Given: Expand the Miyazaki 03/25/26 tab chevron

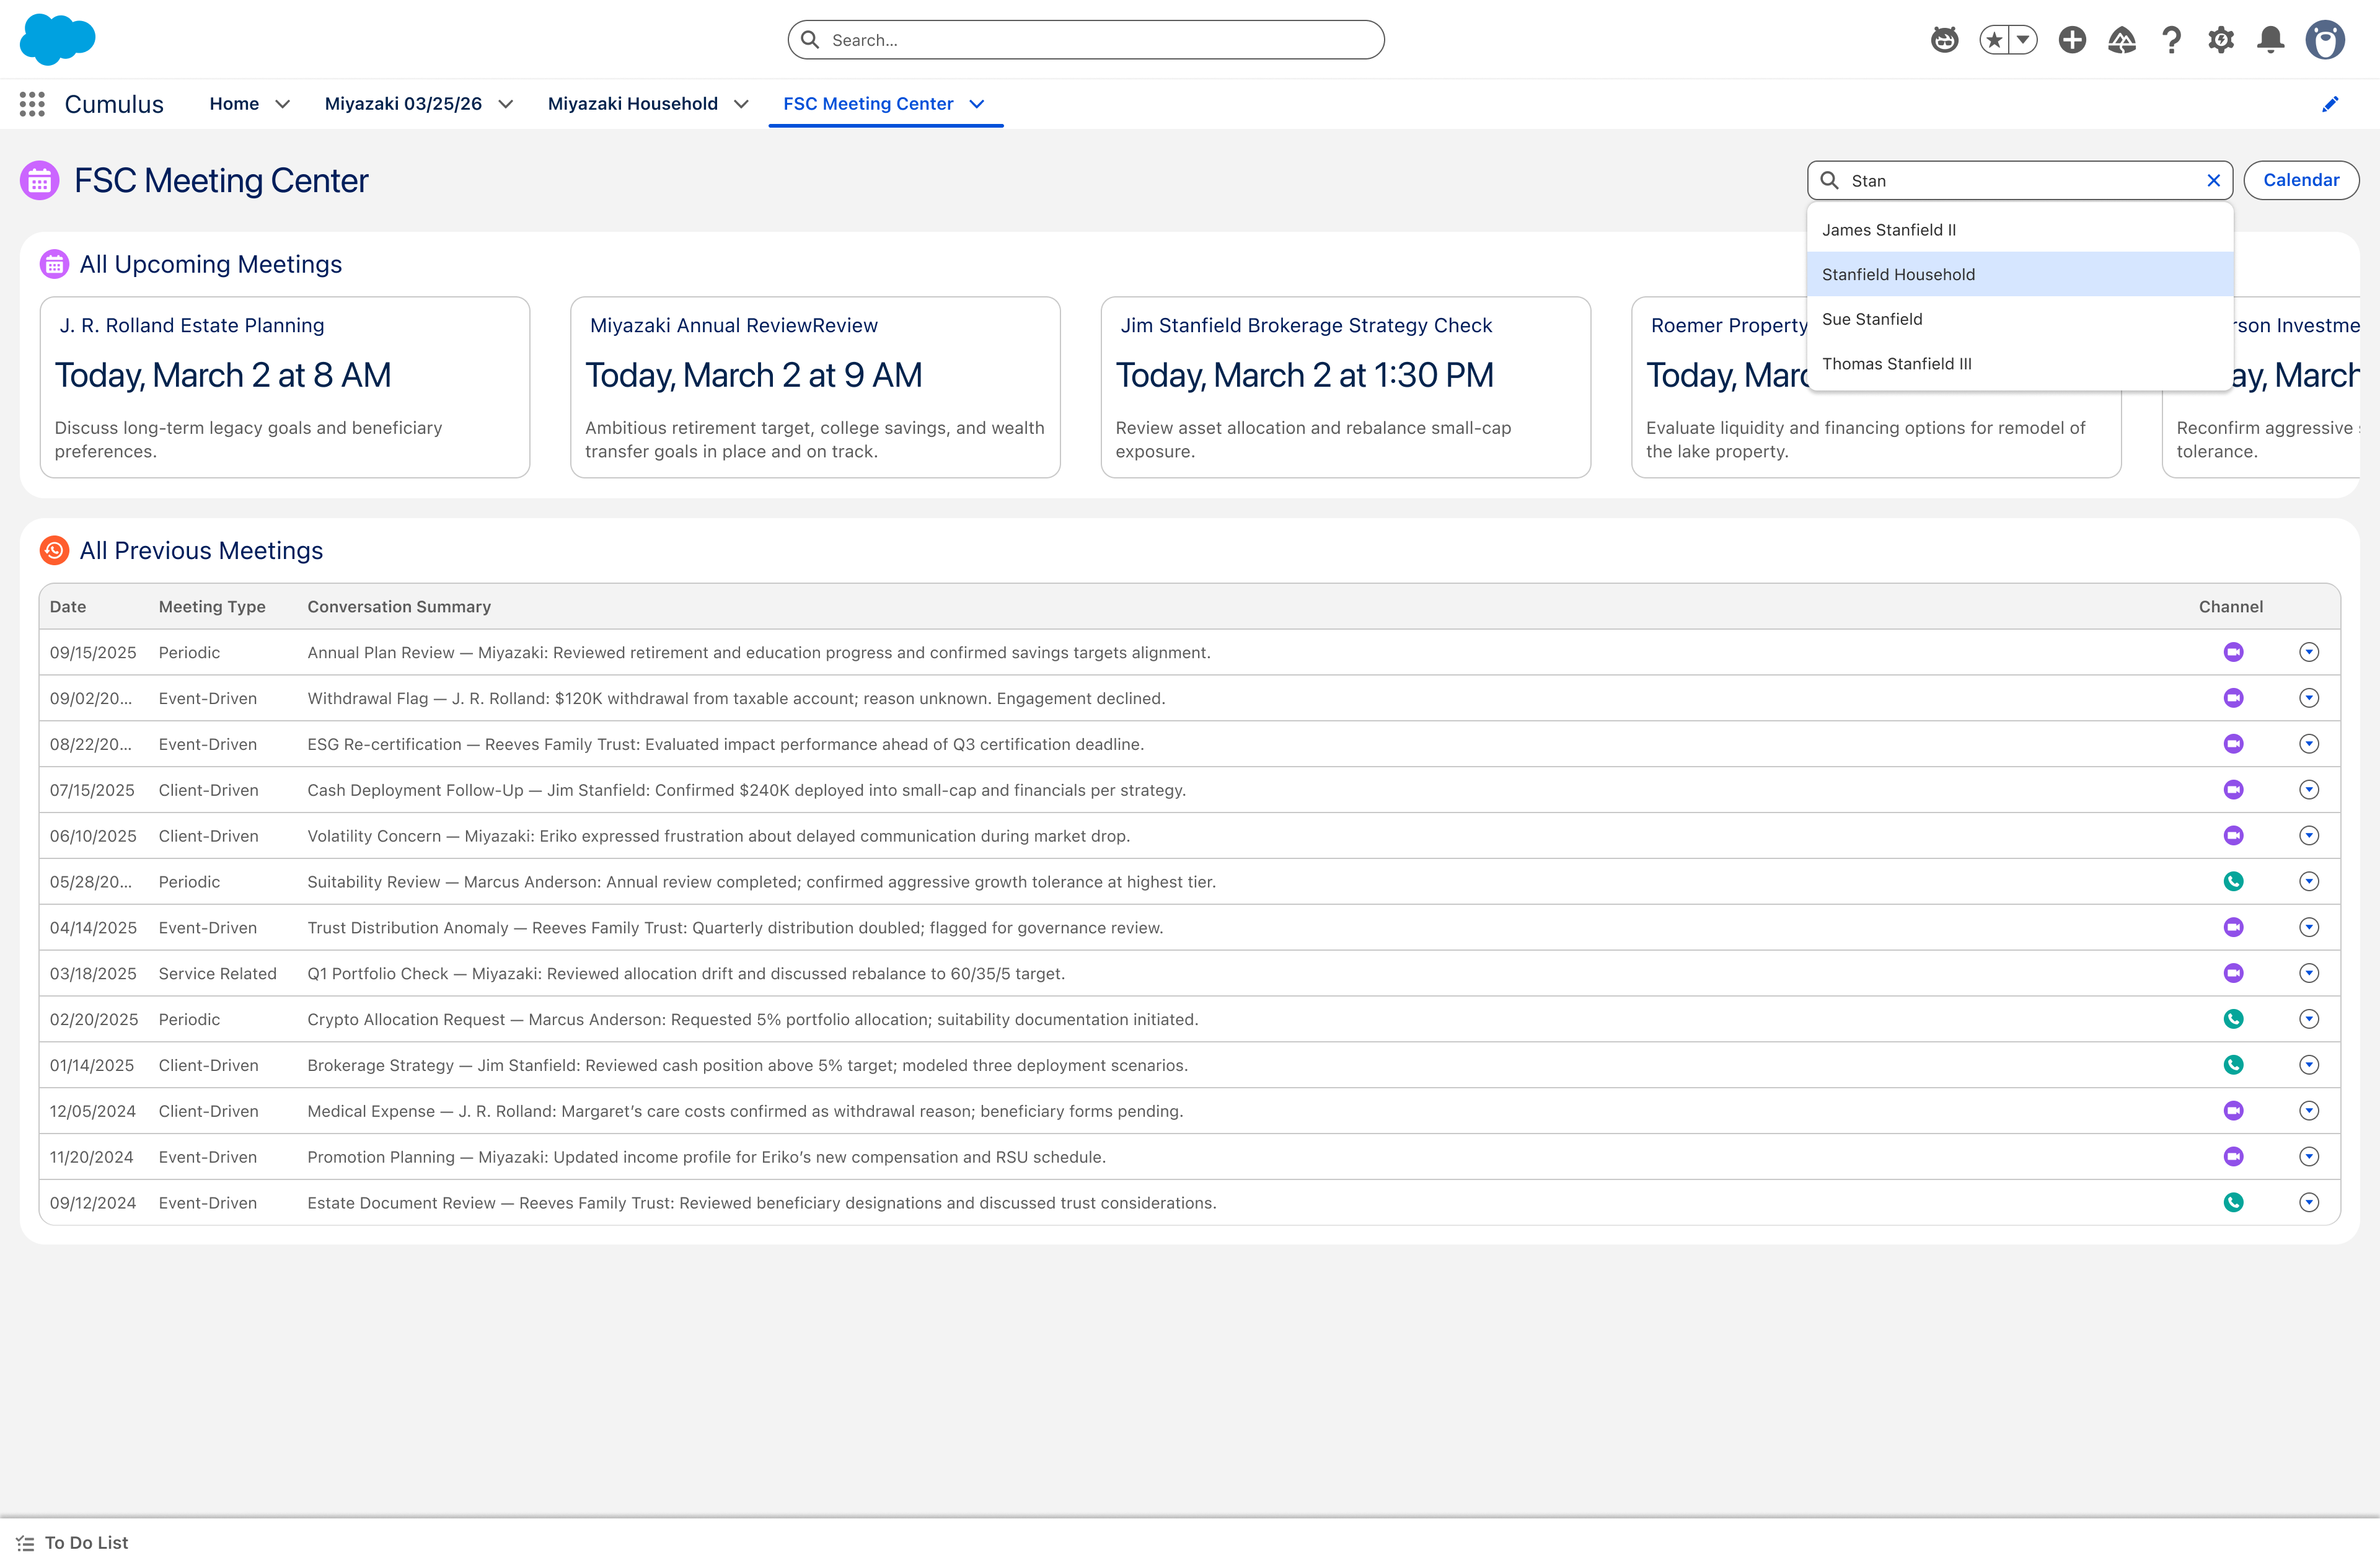Looking at the screenshot, I should point(506,104).
